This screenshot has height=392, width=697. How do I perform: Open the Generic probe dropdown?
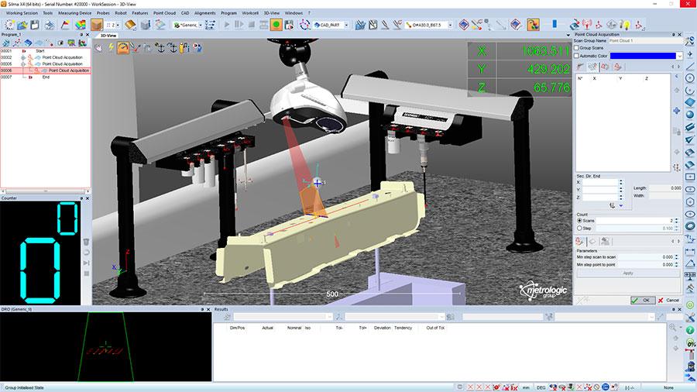pos(200,25)
